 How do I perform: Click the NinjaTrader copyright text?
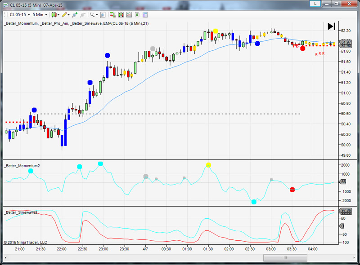(x=26, y=242)
